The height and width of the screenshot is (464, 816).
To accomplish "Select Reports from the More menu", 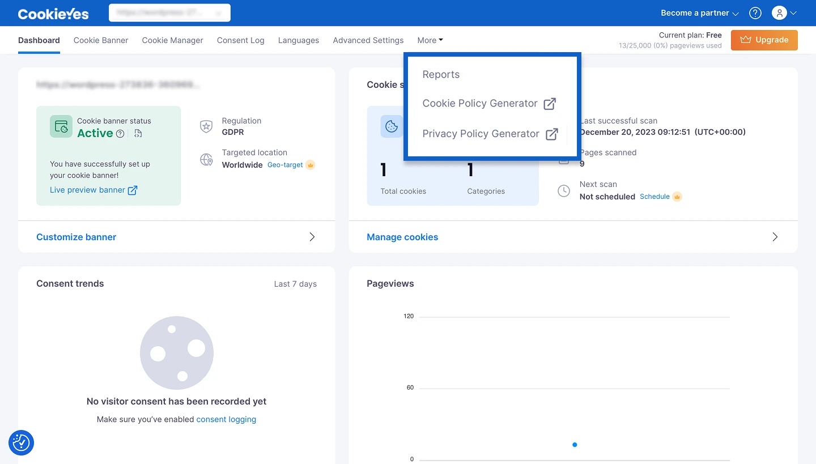I will click(441, 75).
